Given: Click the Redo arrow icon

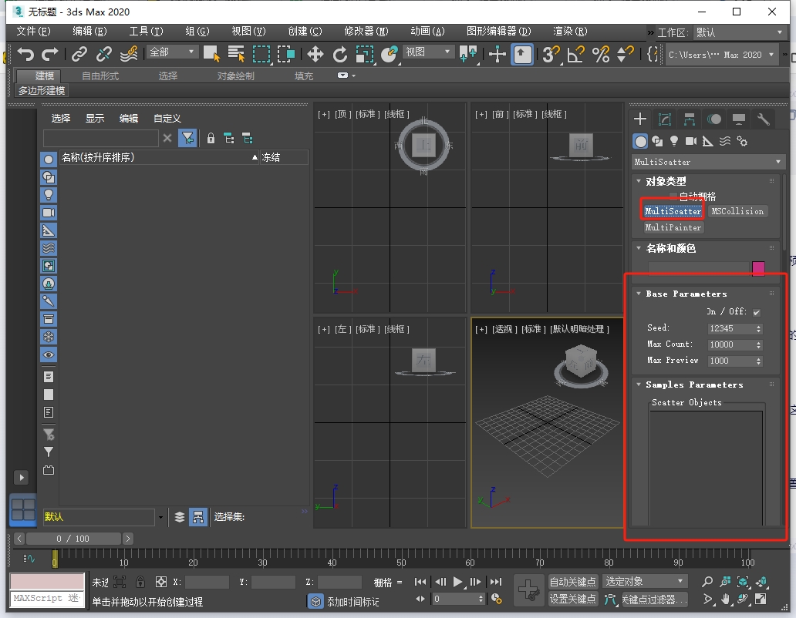Looking at the screenshot, I should 49,53.
